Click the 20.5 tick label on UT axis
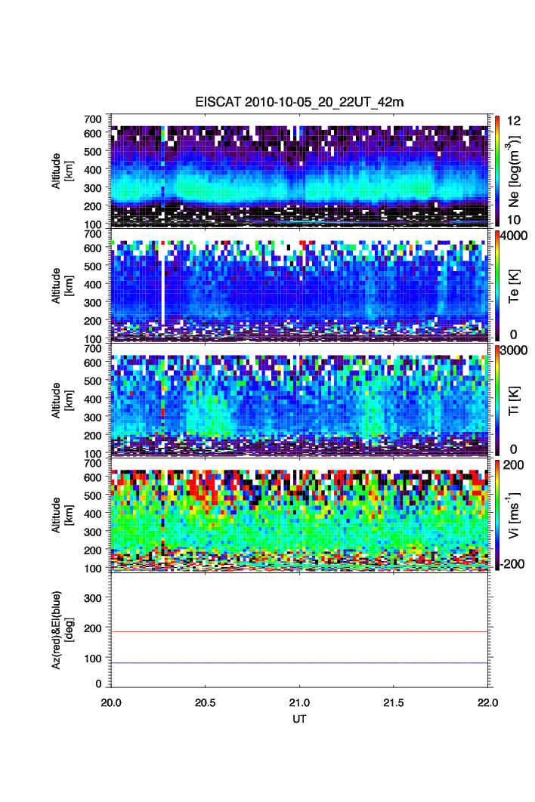The image size is (535, 802). (206, 702)
